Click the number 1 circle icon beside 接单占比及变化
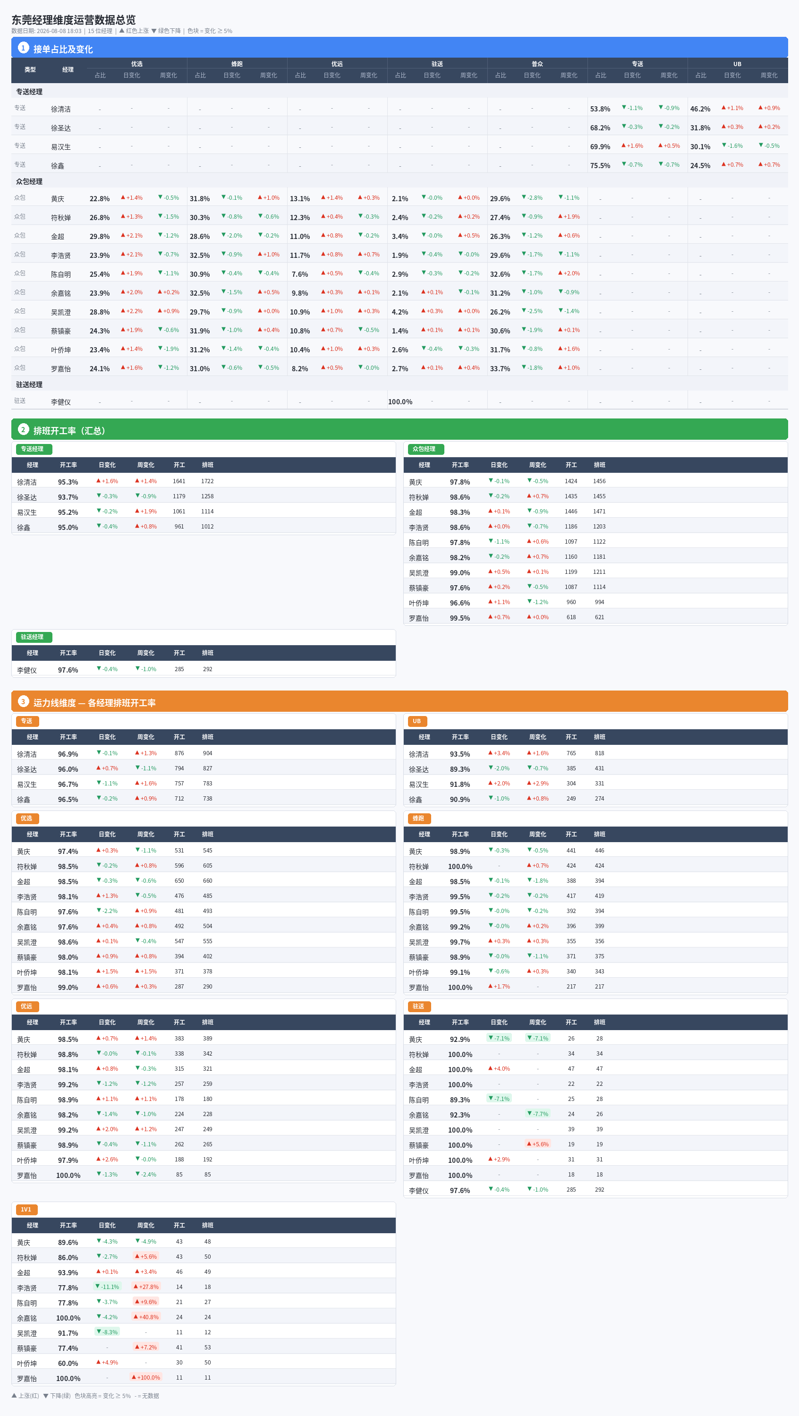 (23, 48)
